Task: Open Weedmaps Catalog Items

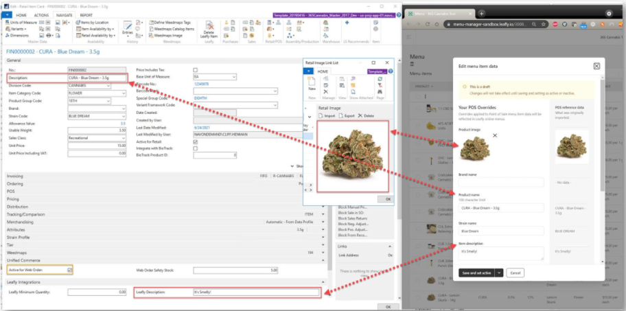Action: coord(172,29)
